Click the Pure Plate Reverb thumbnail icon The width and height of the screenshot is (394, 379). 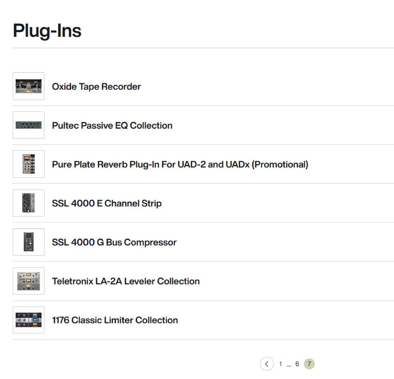click(x=28, y=164)
